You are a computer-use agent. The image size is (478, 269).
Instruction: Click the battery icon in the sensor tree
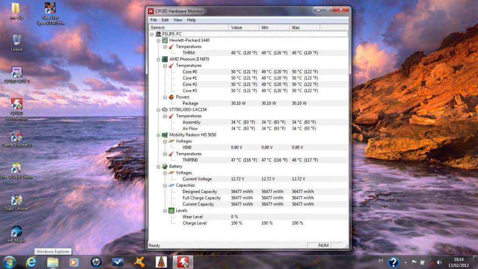pos(165,166)
